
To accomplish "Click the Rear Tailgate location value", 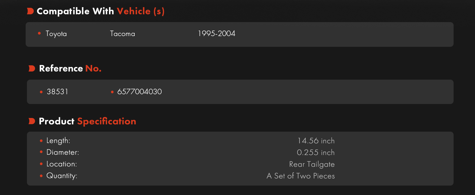I will pyautogui.click(x=312, y=164).
